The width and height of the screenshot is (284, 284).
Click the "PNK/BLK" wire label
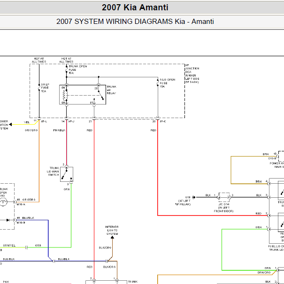pyautogui.click(x=59, y=130)
